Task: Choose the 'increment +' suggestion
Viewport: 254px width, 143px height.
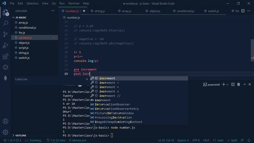Action: 139,87
